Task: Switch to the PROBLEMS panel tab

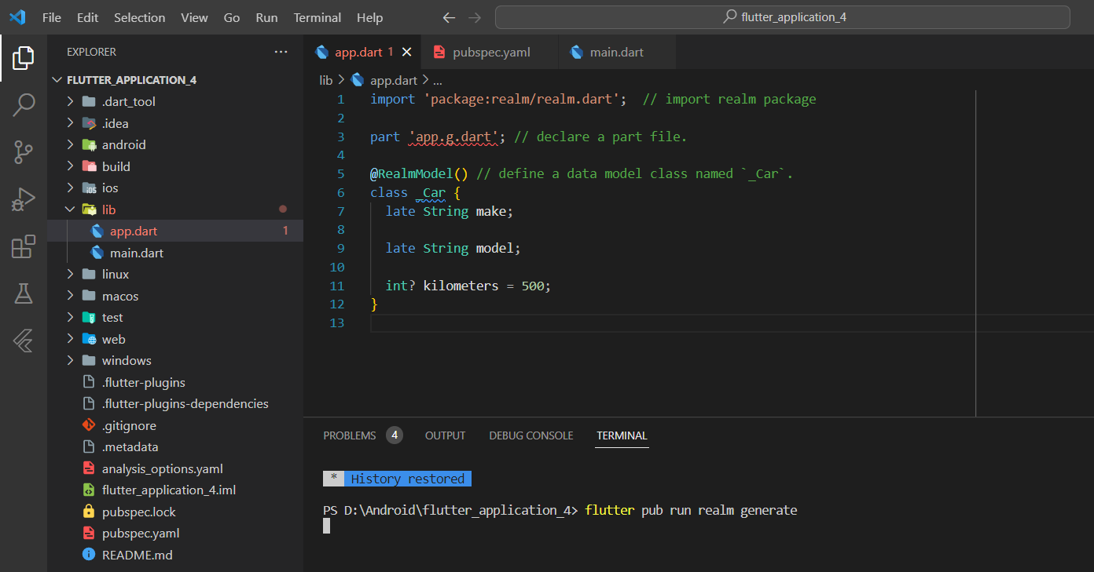Action: pyautogui.click(x=350, y=435)
